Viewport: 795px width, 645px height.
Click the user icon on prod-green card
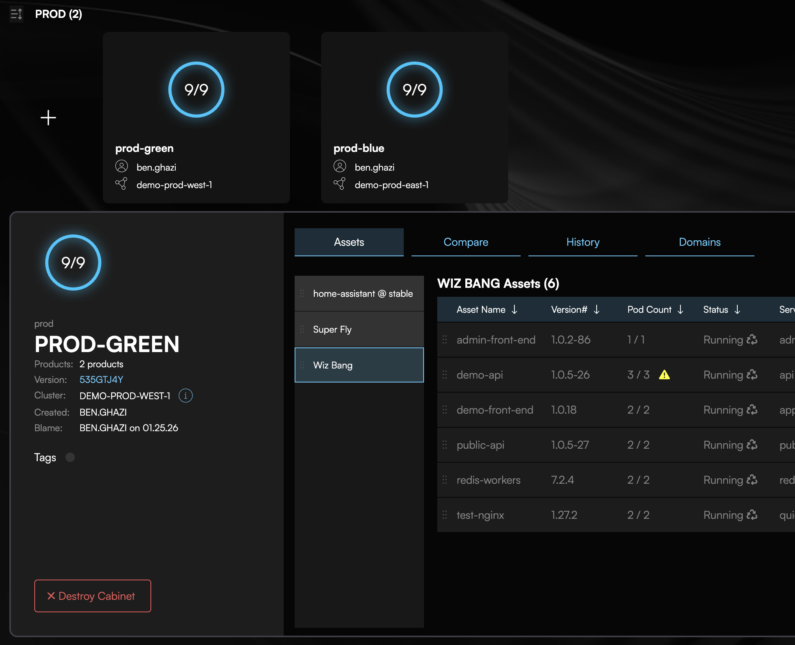(x=122, y=167)
